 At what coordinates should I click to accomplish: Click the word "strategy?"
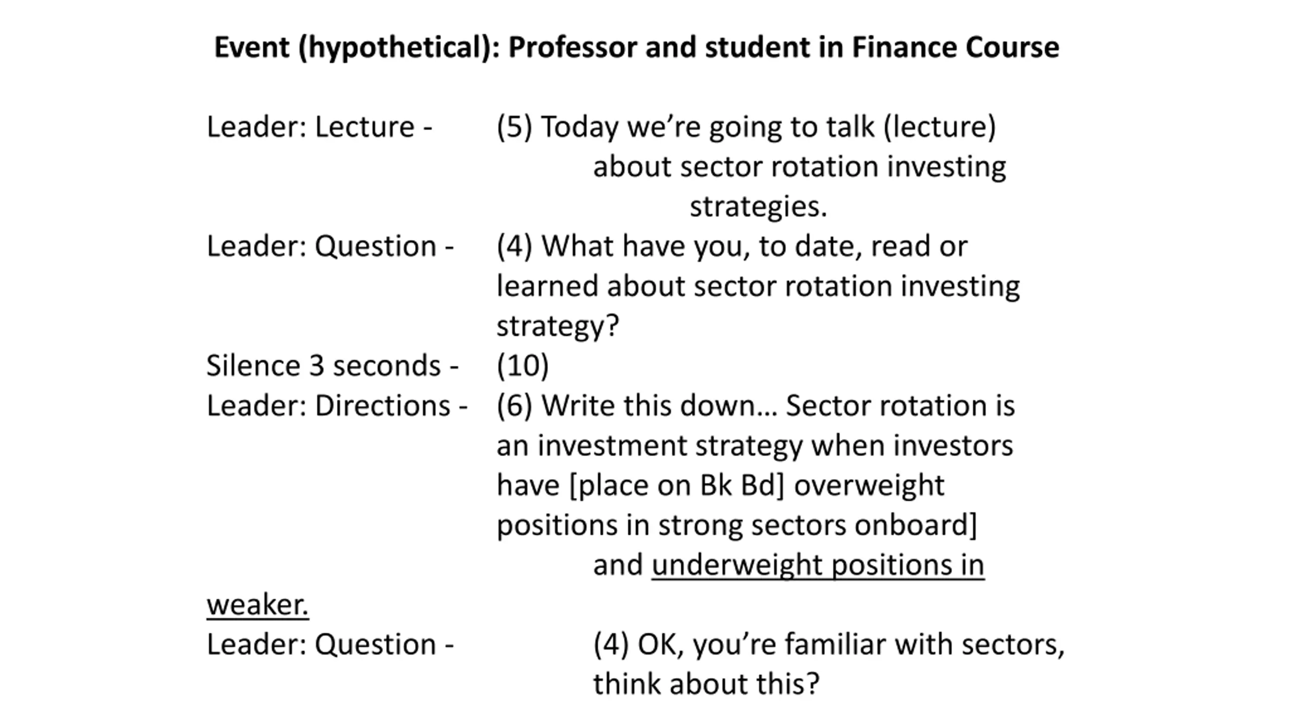click(x=558, y=327)
